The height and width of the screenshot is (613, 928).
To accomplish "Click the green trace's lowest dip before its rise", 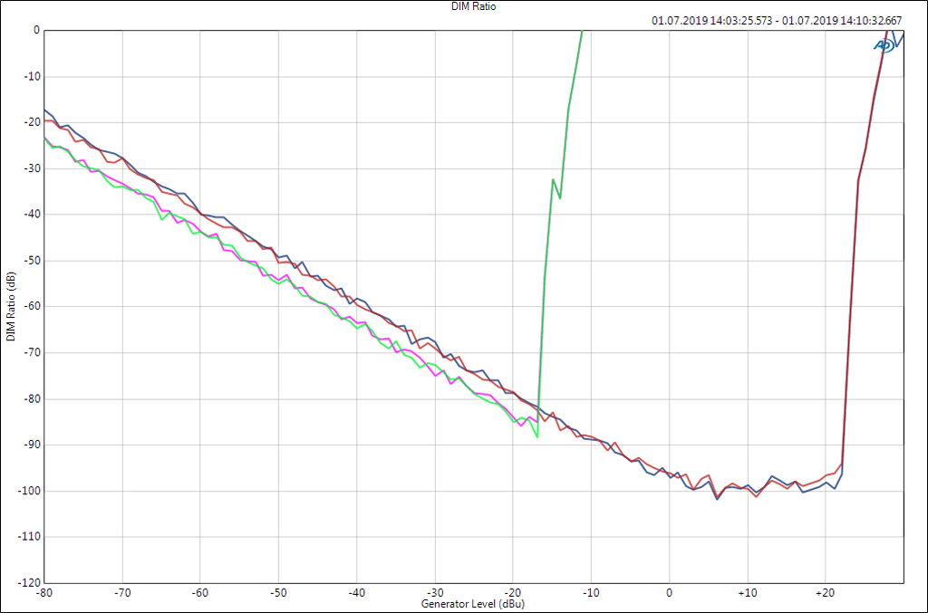I will pos(537,436).
